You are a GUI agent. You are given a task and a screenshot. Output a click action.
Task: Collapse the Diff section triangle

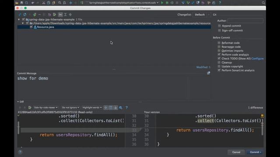(18, 102)
